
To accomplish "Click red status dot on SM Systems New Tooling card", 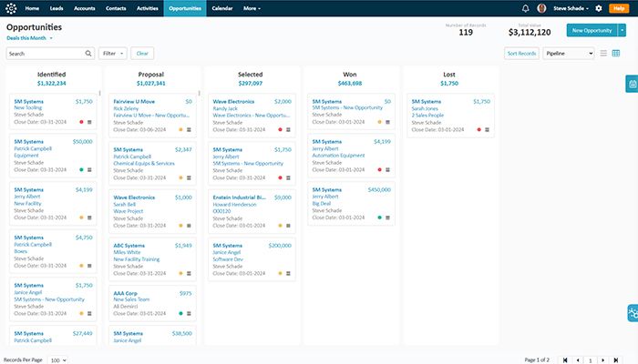I will [x=82, y=122].
